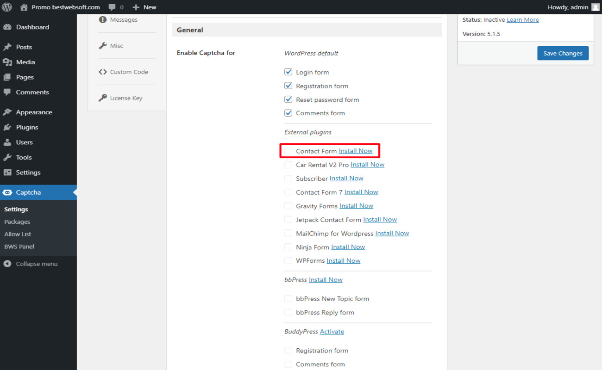The image size is (602, 370).
Task: Click the Dashboard gauge icon
Action: 7,27
